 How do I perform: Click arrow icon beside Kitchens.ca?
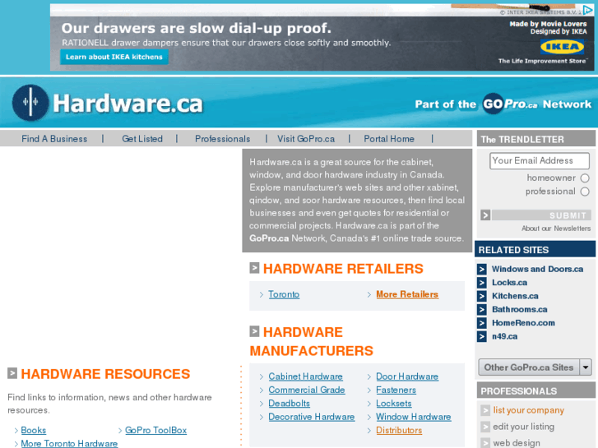482,296
